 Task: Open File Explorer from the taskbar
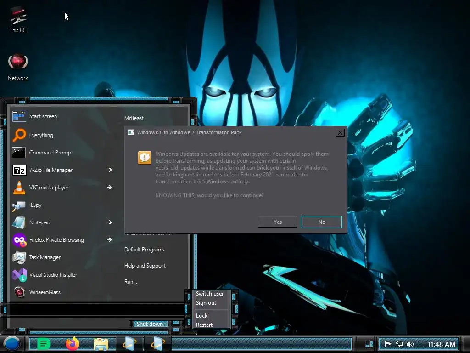tap(101, 344)
